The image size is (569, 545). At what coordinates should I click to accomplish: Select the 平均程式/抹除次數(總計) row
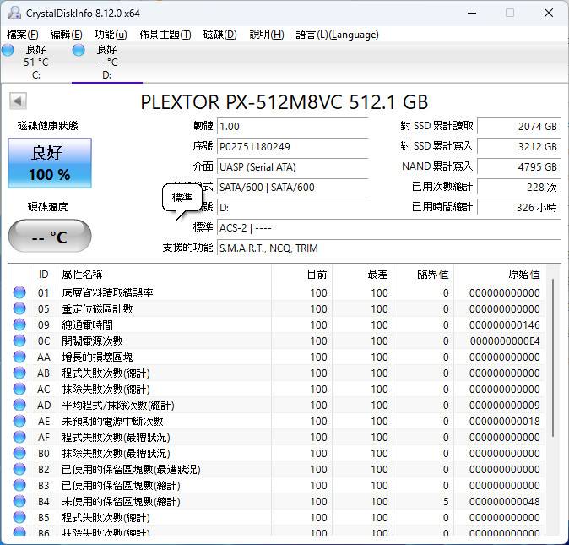[x=277, y=406]
